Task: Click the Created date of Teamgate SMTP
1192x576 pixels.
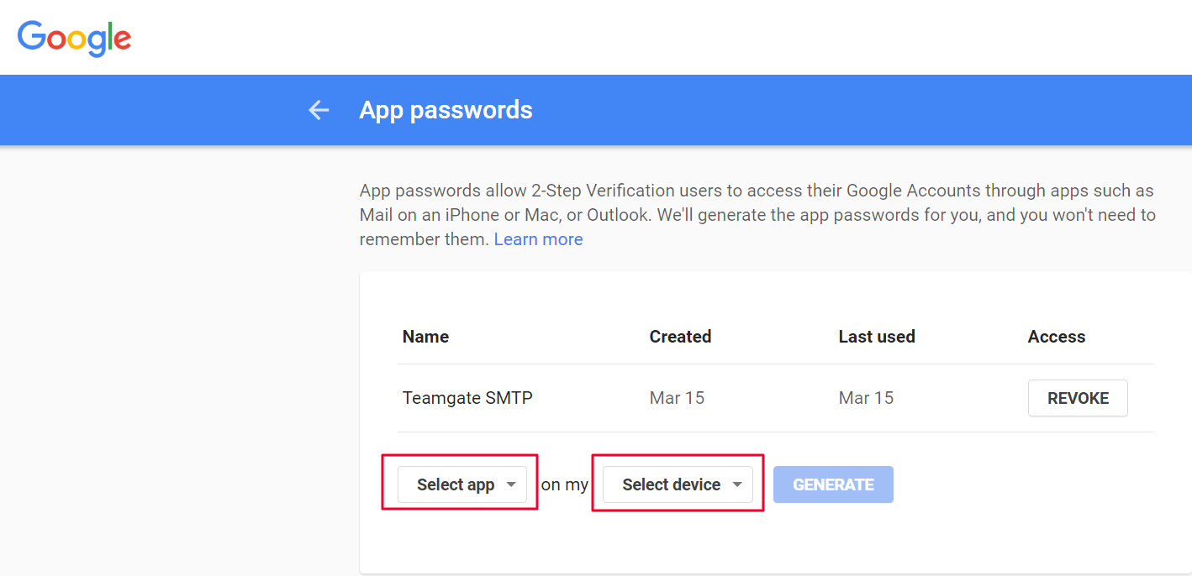Action: click(677, 398)
